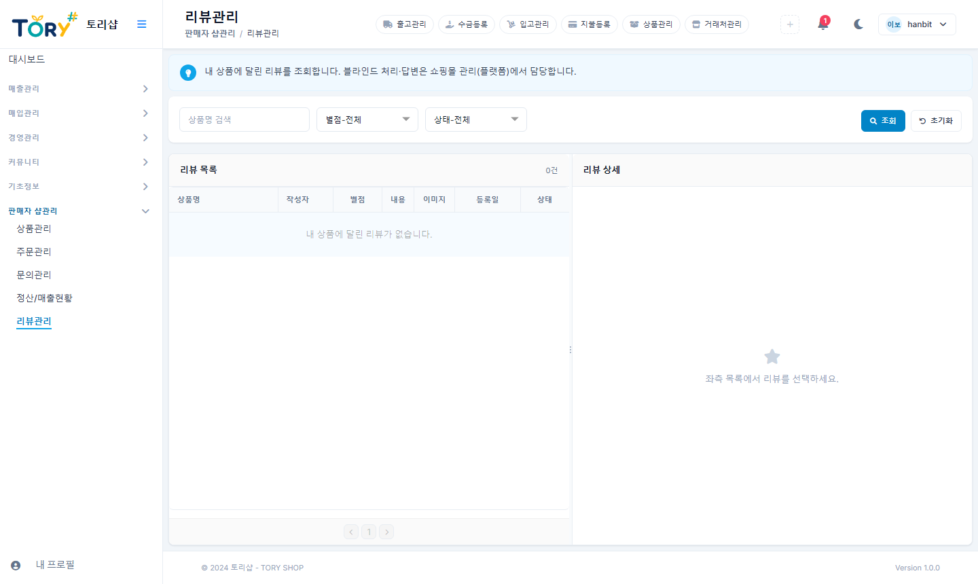Toggle dark mode moon icon

pyautogui.click(x=858, y=24)
